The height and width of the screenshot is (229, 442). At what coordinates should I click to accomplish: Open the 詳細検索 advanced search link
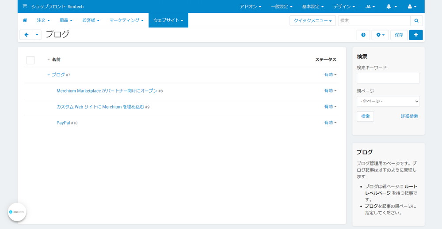(x=409, y=116)
